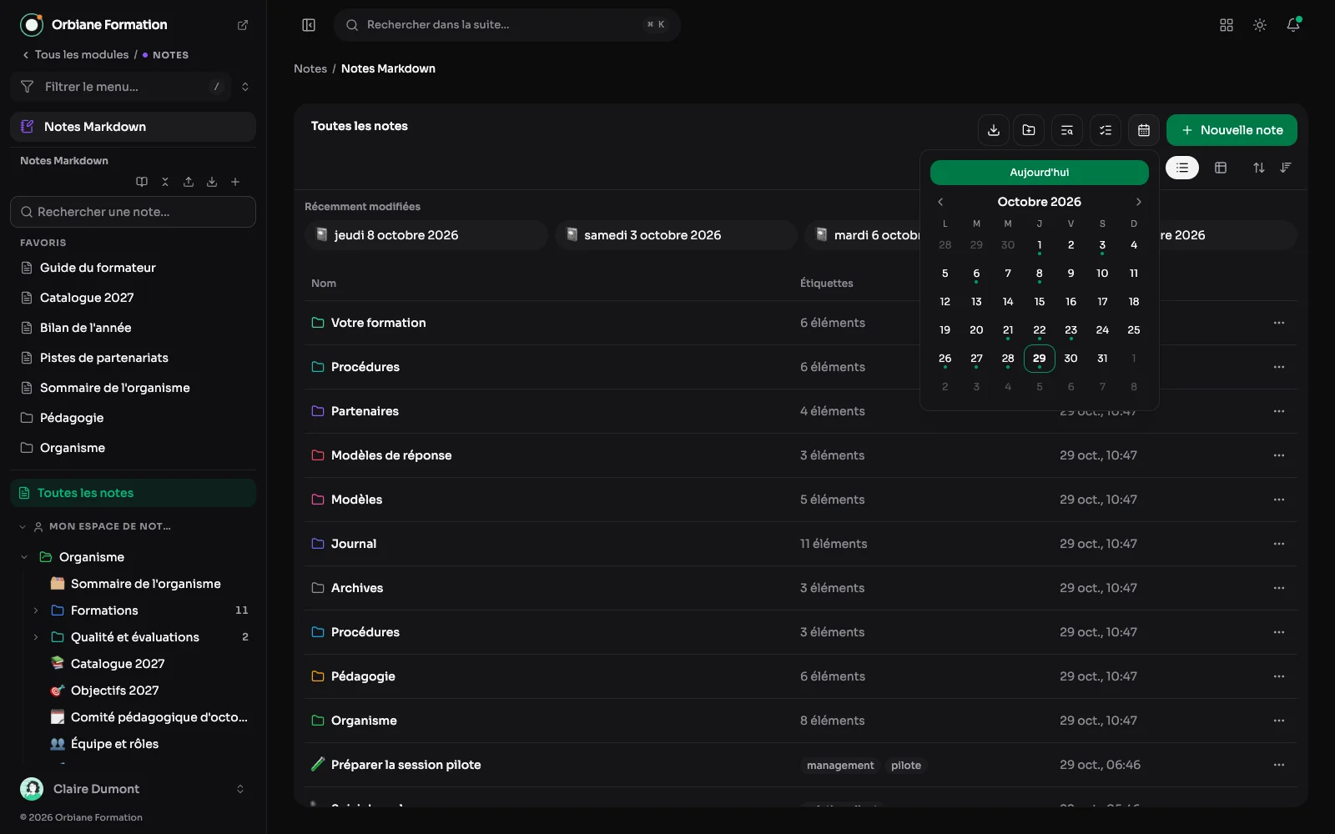Toggle the sidebar panel icon
Viewport: 1335px width, 834px height.
[x=309, y=25]
